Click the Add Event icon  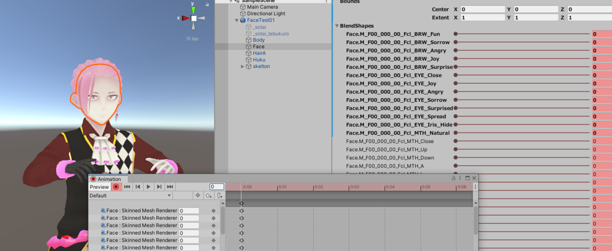[219, 196]
